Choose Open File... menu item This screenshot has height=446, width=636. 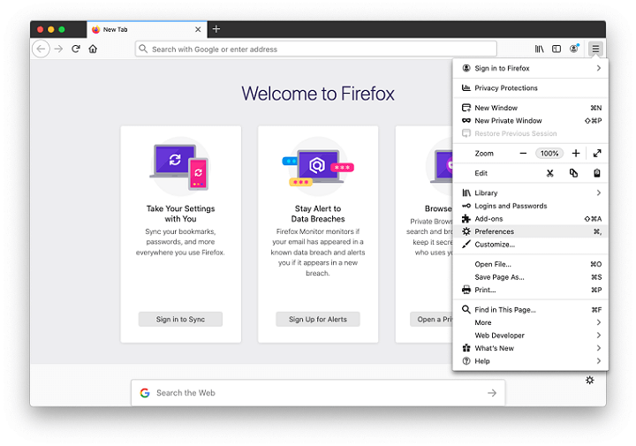click(x=531, y=264)
